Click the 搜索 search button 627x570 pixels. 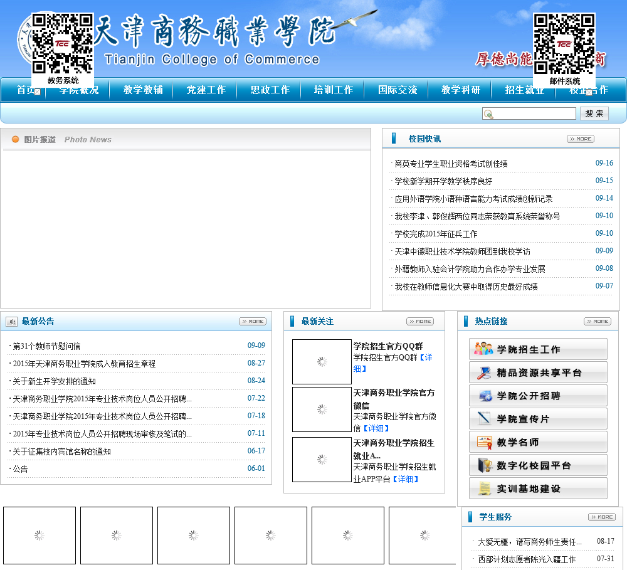pyautogui.click(x=594, y=113)
